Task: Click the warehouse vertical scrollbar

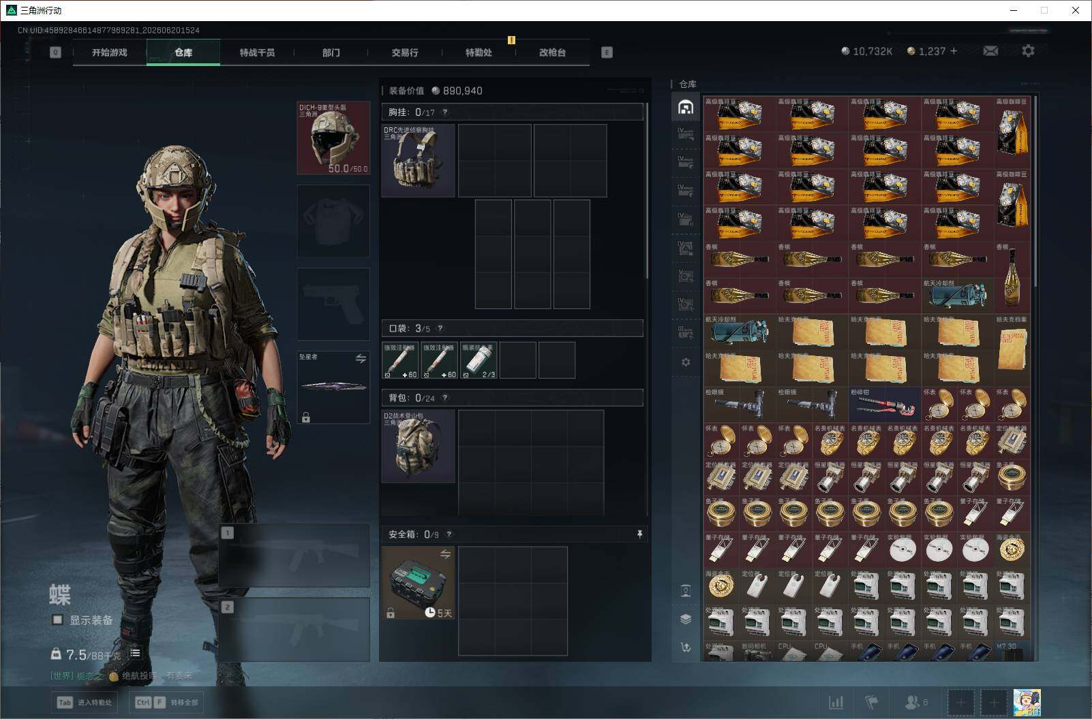Action: [1035, 191]
